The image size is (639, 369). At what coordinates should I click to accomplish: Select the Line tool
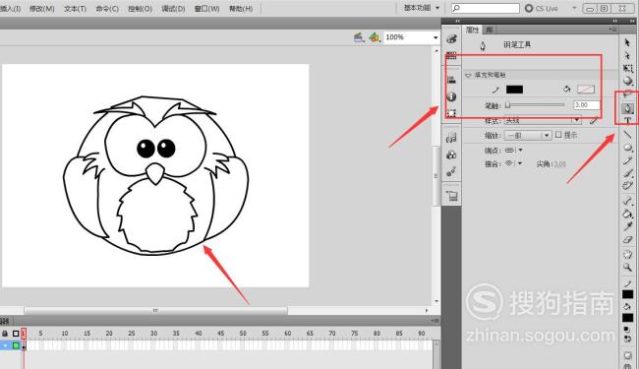tap(627, 134)
